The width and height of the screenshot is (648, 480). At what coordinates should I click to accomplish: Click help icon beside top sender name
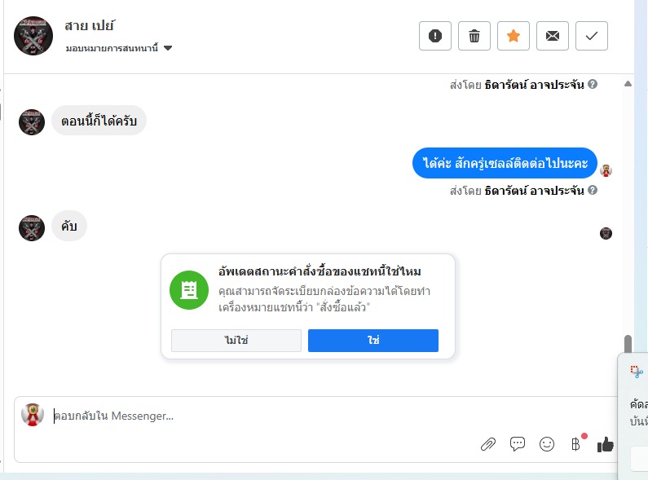point(593,84)
